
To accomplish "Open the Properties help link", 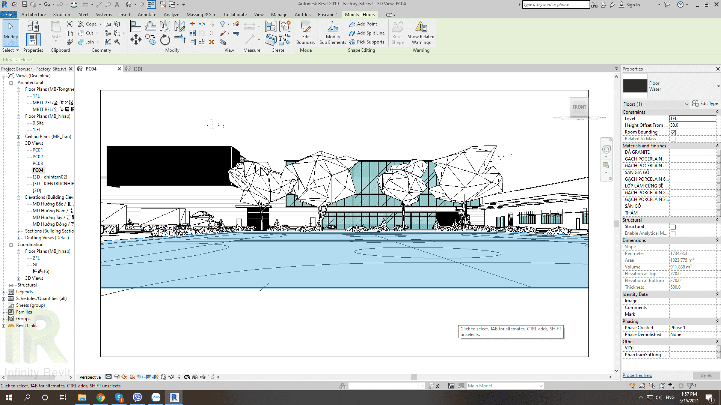I will pos(637,375).
